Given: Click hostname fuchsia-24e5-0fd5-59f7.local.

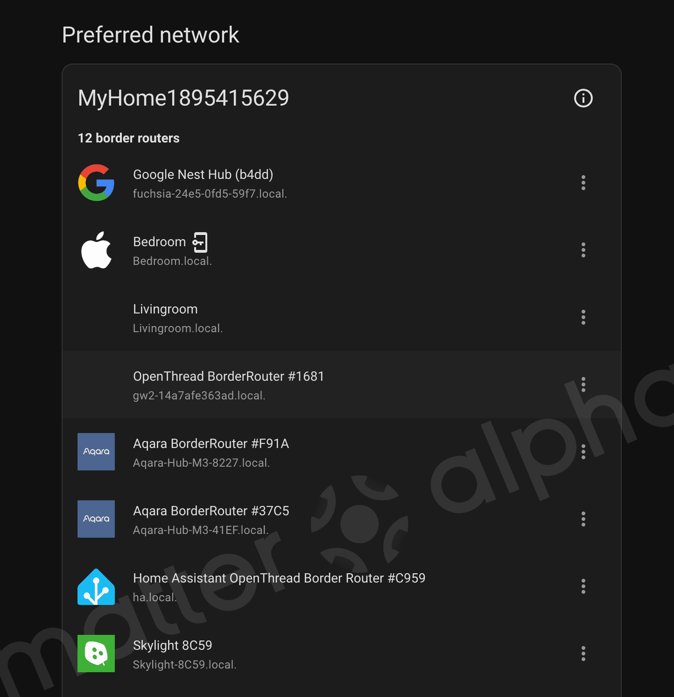Looking at the screenshot, I should (x=210, y=194).
